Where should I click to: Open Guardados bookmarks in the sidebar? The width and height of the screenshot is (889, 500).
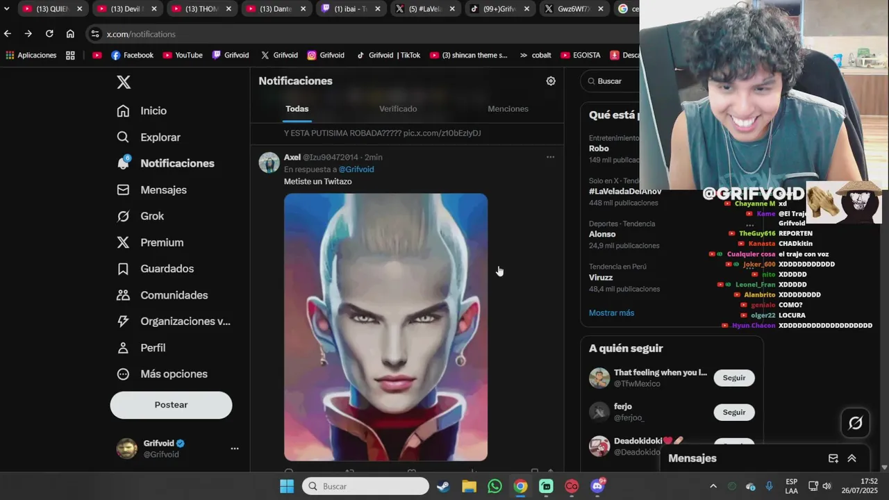coord(155,269)
